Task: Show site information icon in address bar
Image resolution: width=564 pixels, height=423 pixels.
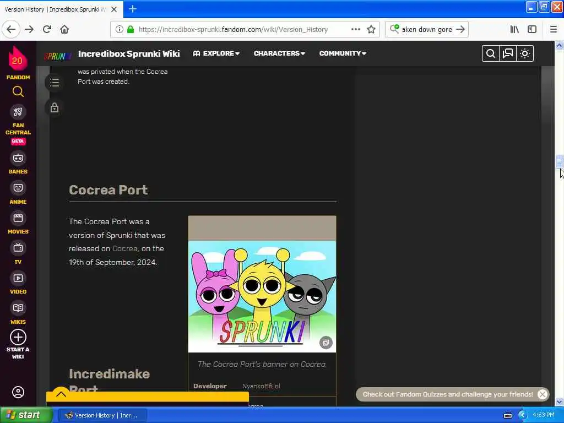Action: pyautogui.click(x=119, y=29)
